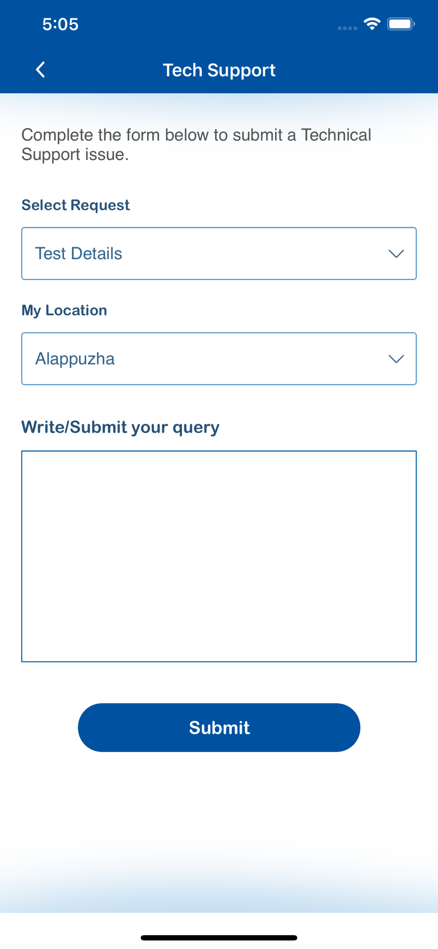Focus the query text area
The height and width of the screenshot is (949, 438).
219,556
